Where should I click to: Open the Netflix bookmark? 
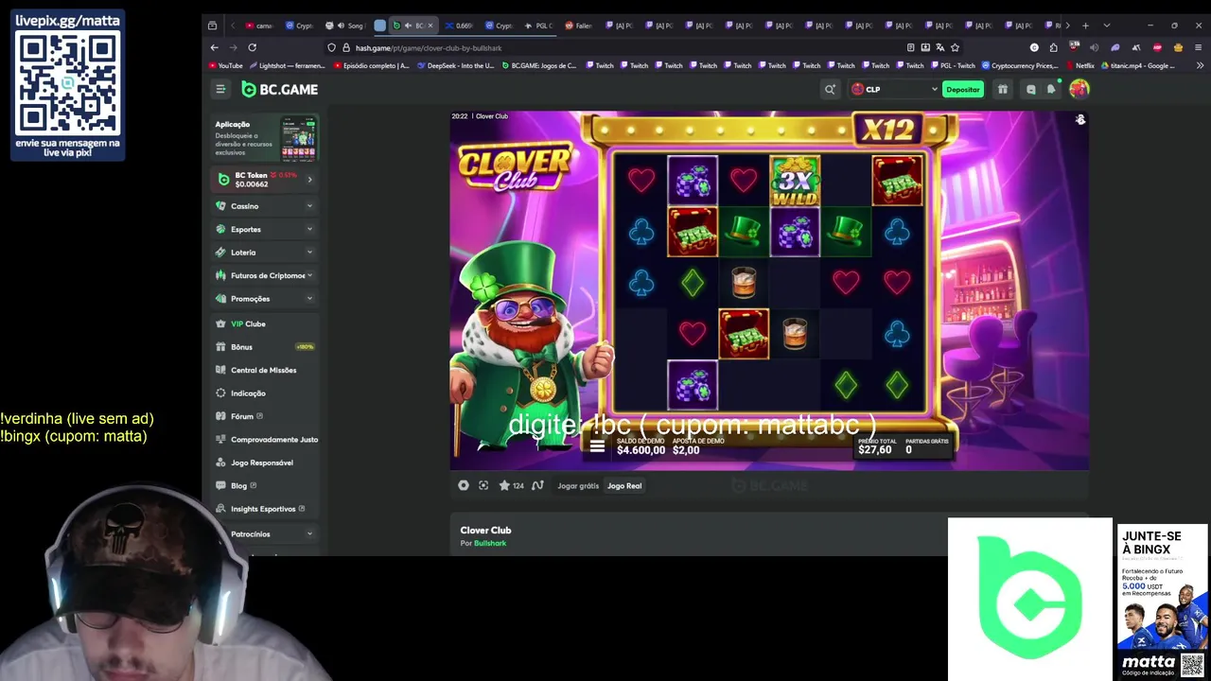(x=1080, y=66)
